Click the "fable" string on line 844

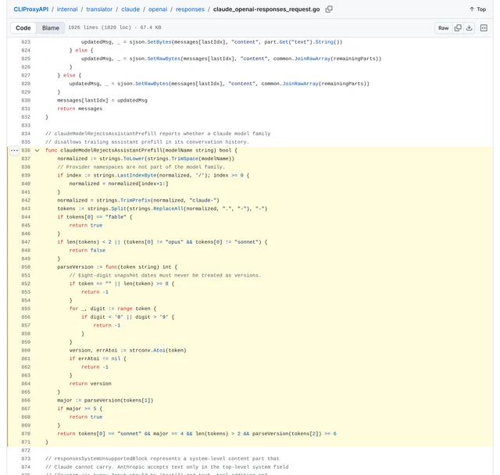pyautogui.click(x=116, y=216)
